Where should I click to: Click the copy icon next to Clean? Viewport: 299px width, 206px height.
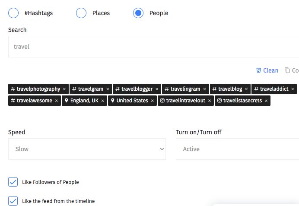point(287,70)
